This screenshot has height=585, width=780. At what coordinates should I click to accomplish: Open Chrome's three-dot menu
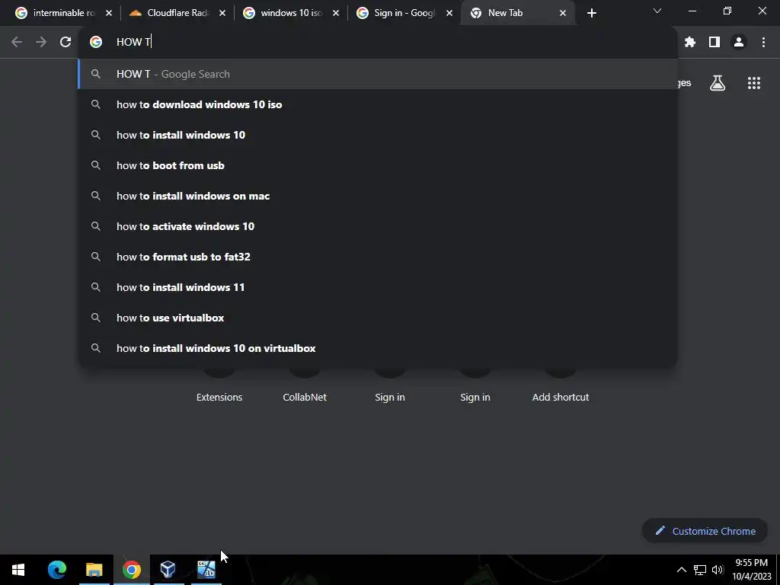point(763,43)
